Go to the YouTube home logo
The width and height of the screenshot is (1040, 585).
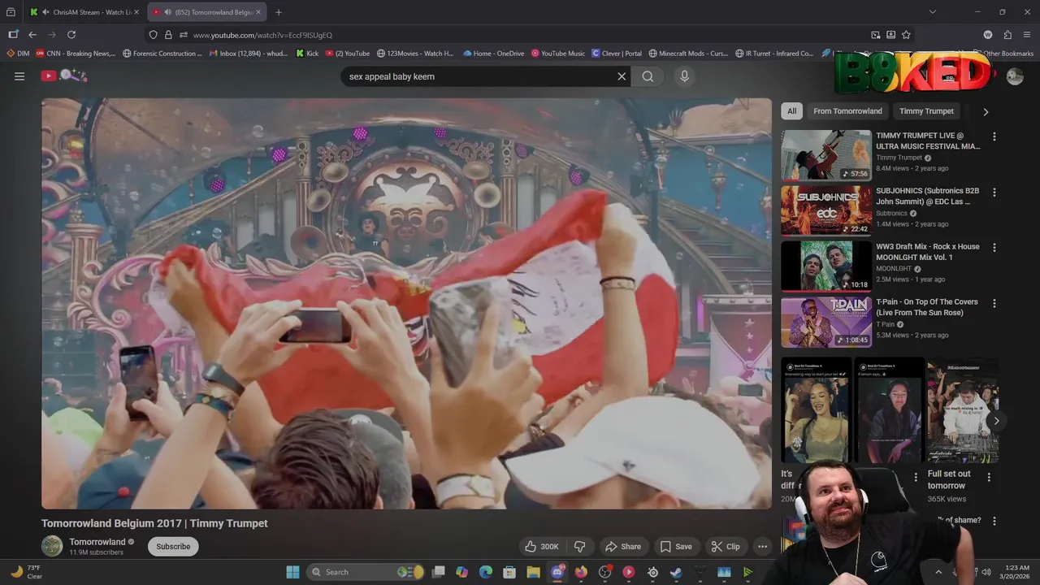tap(63, 76)
